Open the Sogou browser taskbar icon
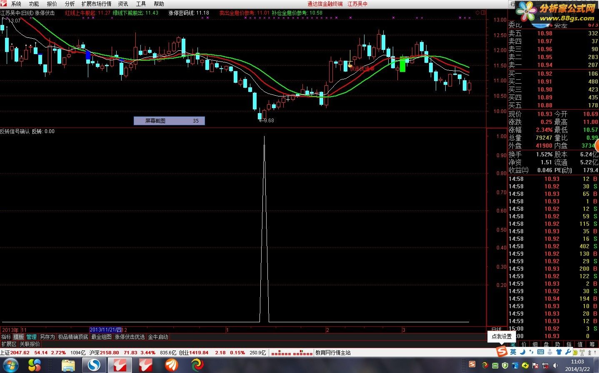 (95, 365)
